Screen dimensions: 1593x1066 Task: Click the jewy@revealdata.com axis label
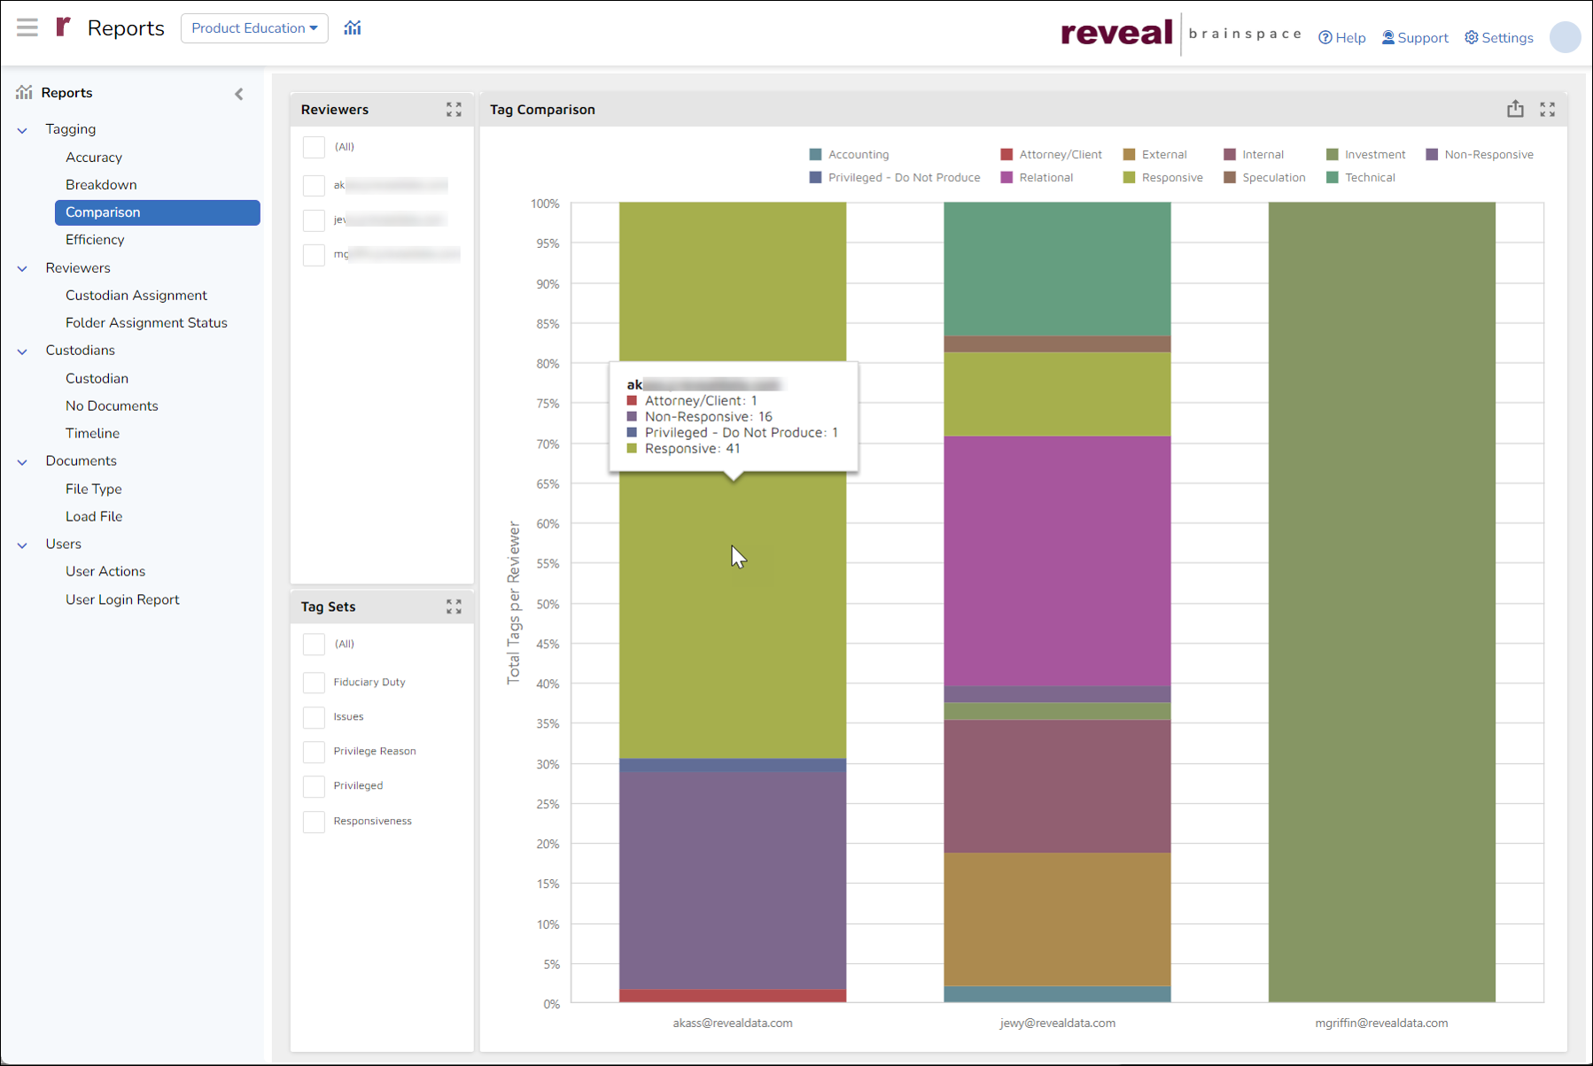point(1057,1023)
